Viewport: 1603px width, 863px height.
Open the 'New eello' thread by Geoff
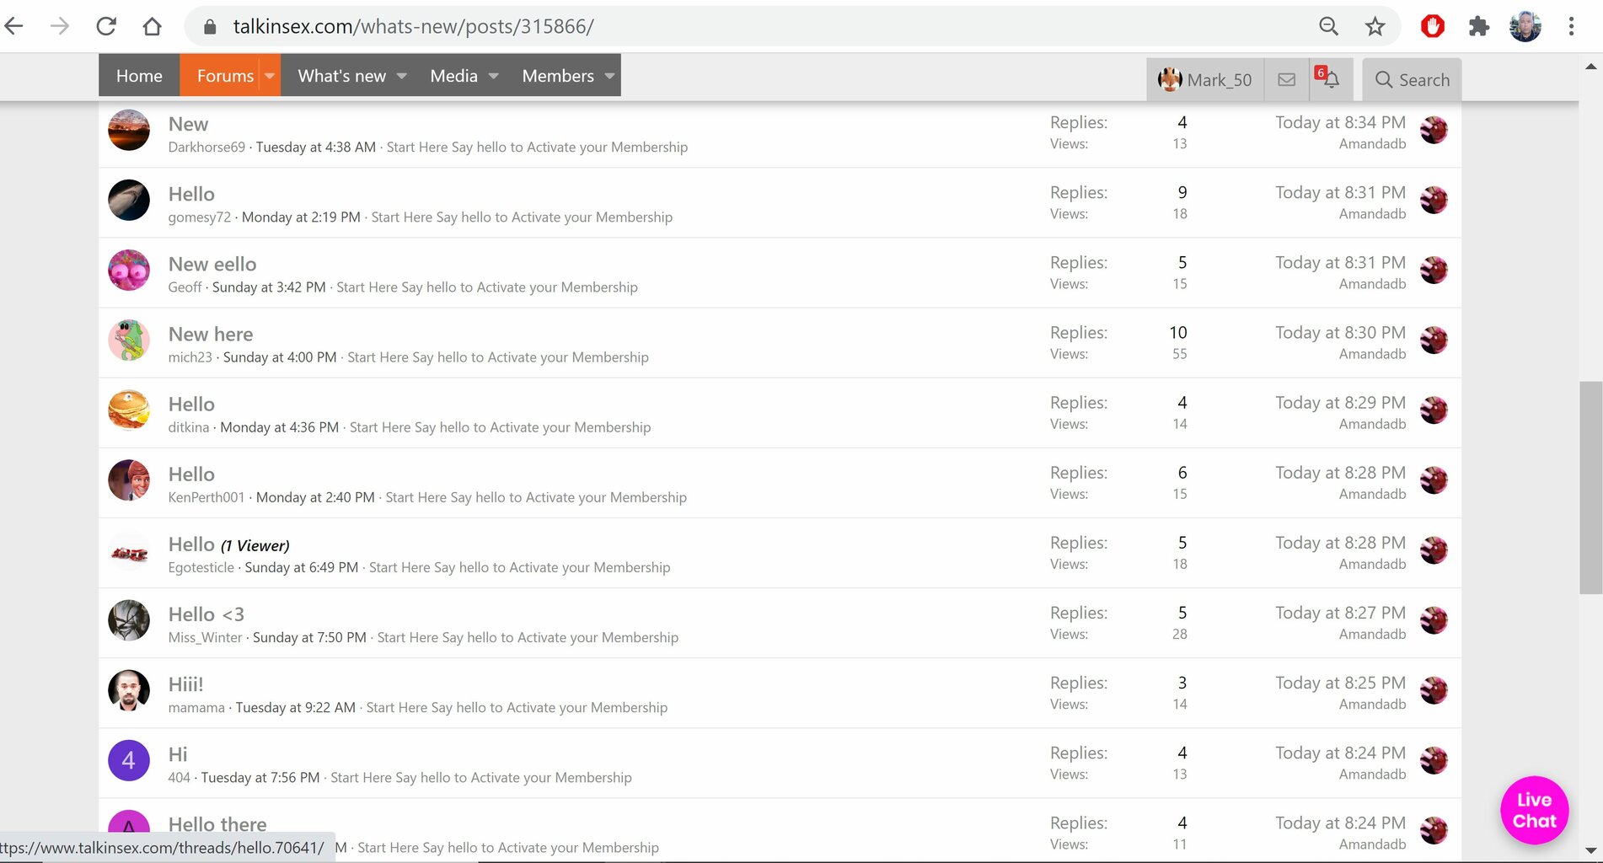(x=212, y=264)
